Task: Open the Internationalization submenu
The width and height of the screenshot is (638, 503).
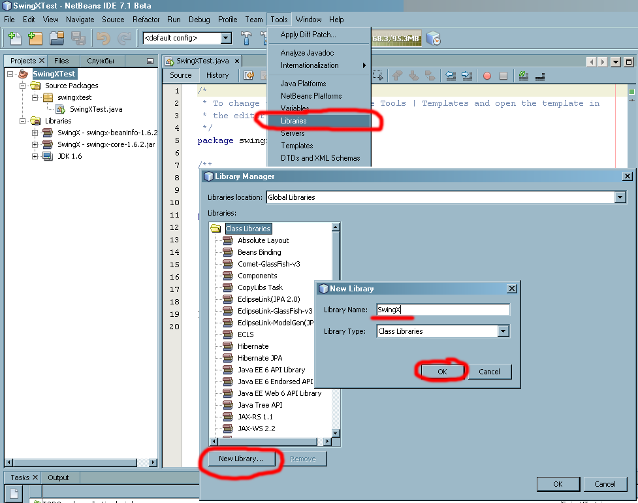Action: pyautogui.click(x=319, y=65)
